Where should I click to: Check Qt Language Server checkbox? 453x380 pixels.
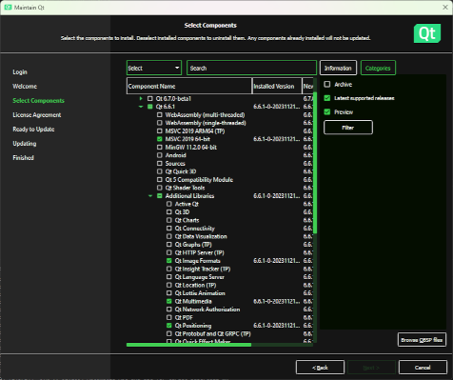click(169, 277)
